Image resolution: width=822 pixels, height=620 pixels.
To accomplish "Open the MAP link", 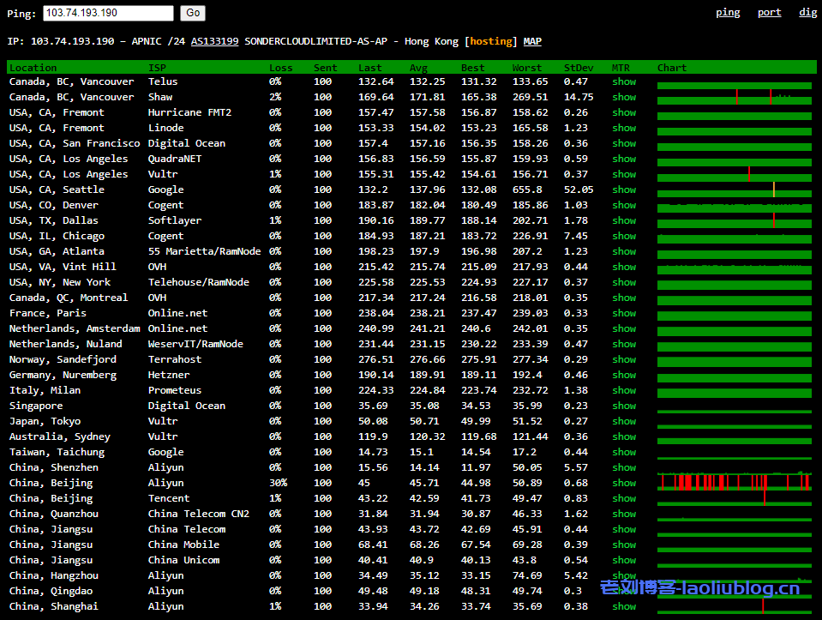I will click(x=532, y=41).
